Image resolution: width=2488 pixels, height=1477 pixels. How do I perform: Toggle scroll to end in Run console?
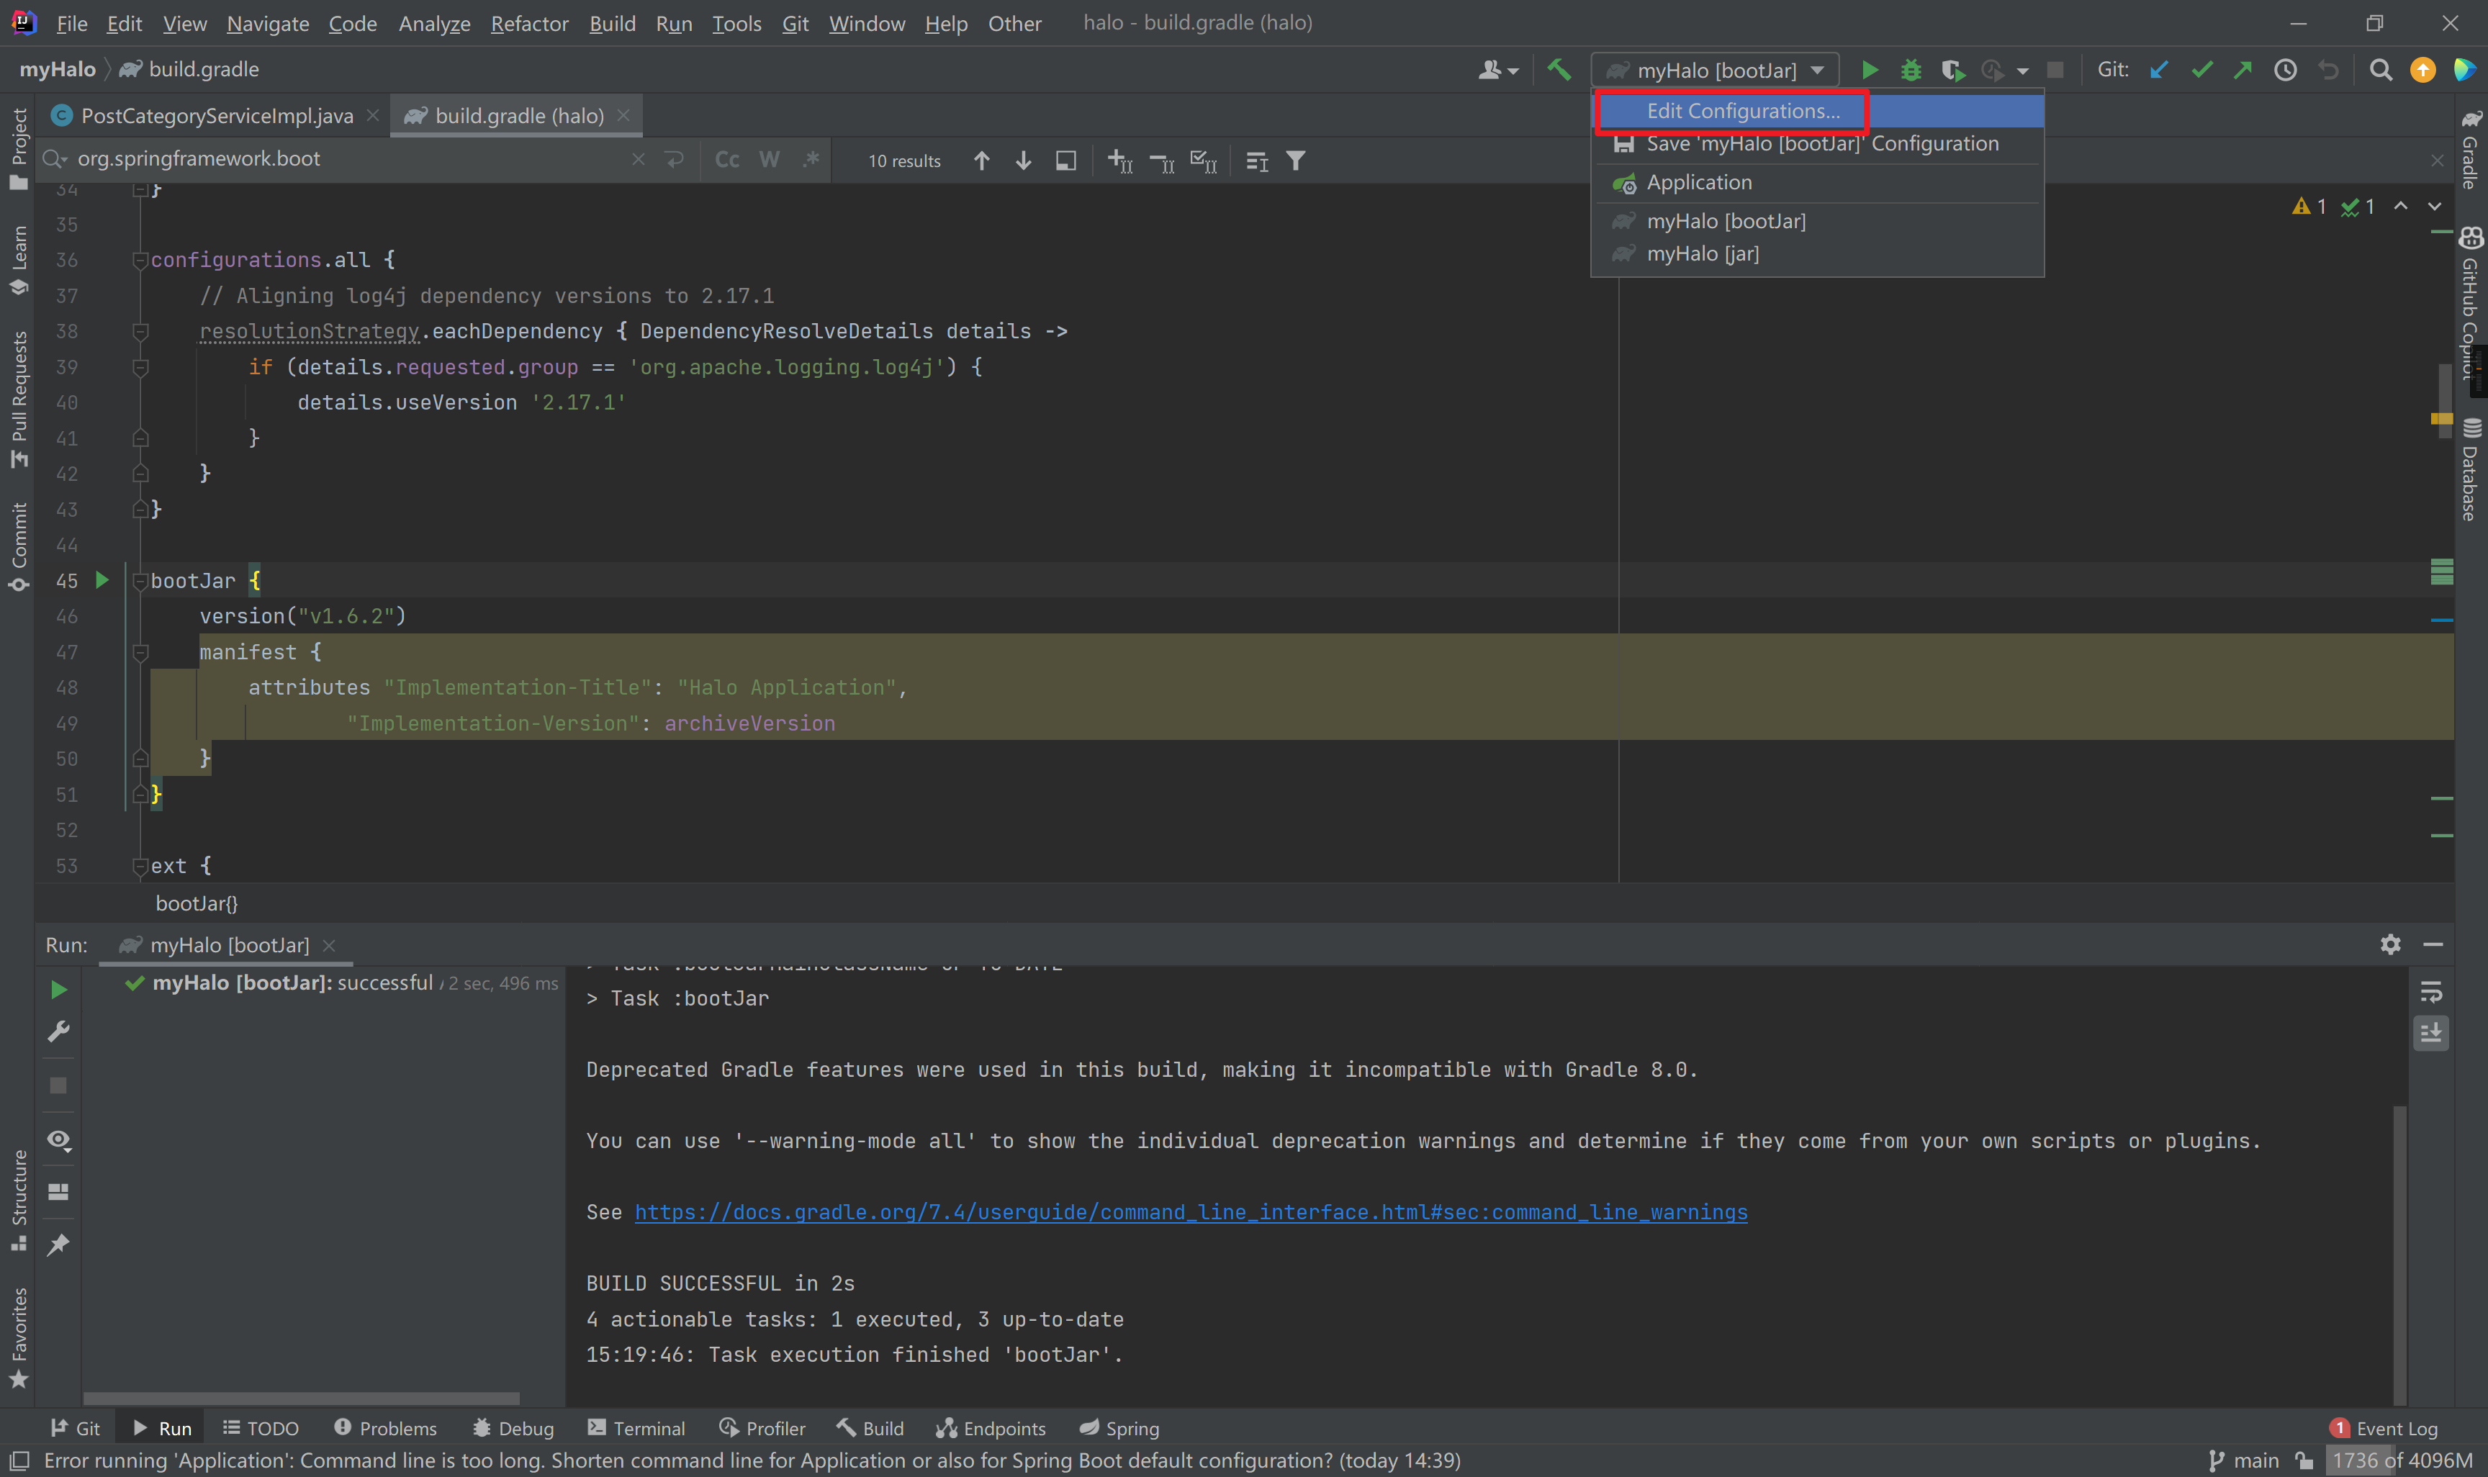[x=2431, y=1032]
